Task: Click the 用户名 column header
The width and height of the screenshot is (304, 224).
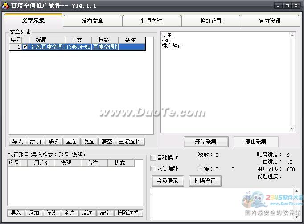Action: 41,163
